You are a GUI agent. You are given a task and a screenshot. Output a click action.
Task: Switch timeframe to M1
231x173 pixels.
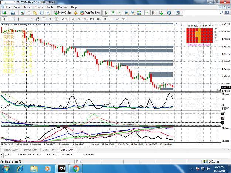pos(73,19)
